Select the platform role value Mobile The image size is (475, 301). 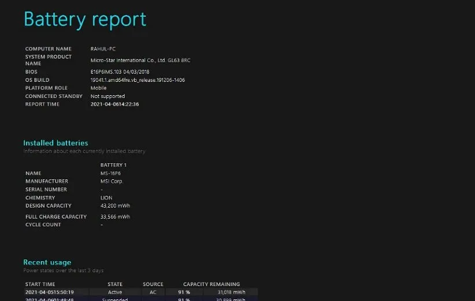(99, 88)
